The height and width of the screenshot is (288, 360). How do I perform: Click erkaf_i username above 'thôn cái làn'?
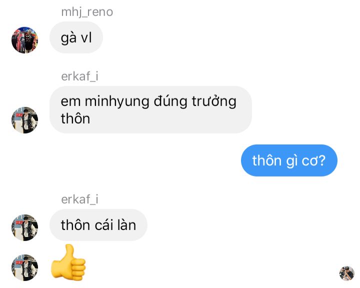(x=79, y=199)
